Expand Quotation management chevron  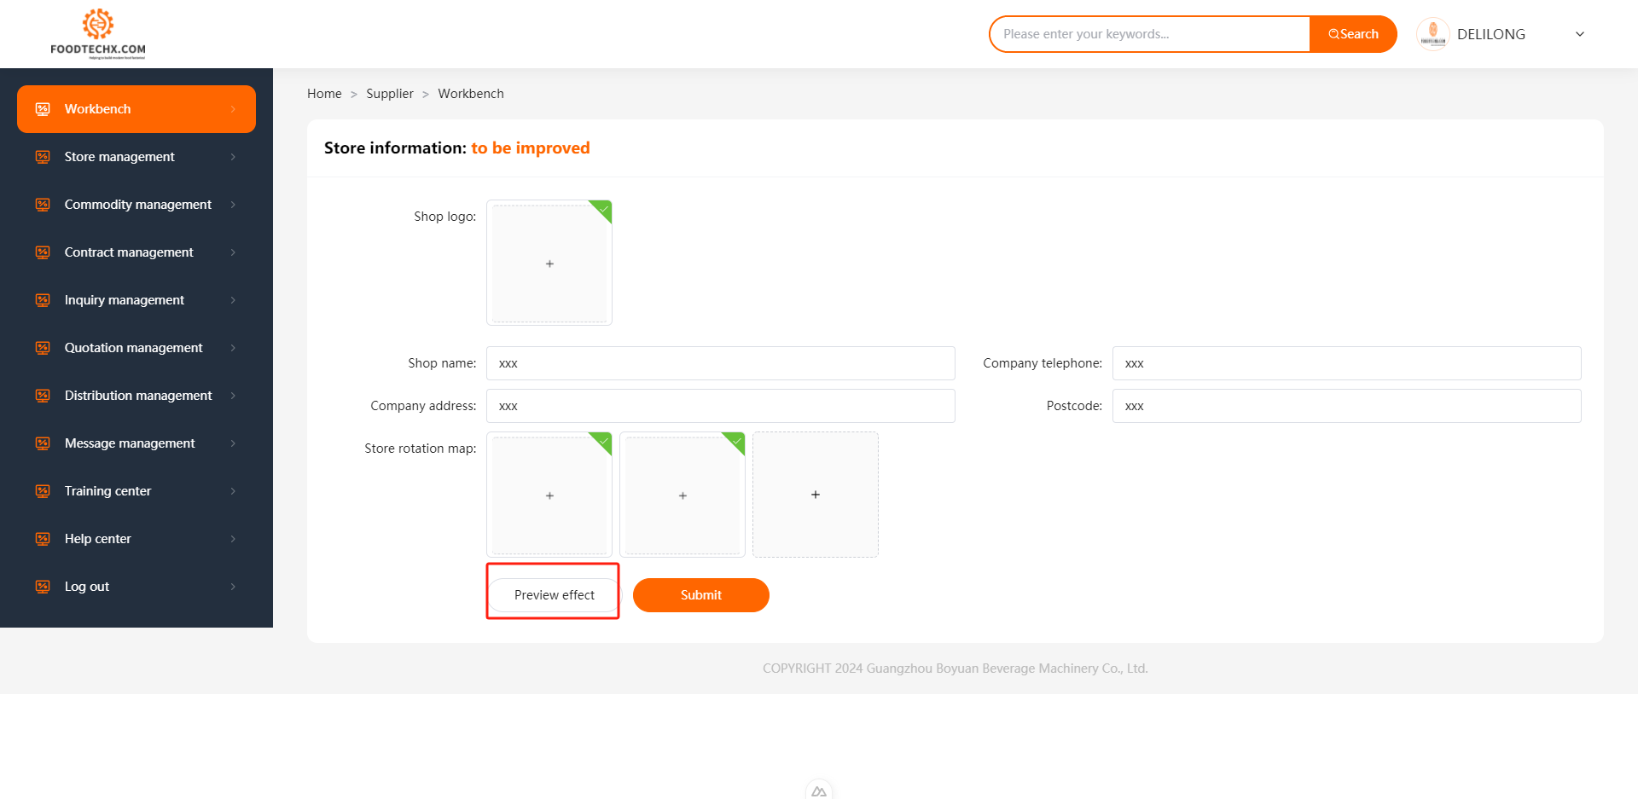pos(233,348)
